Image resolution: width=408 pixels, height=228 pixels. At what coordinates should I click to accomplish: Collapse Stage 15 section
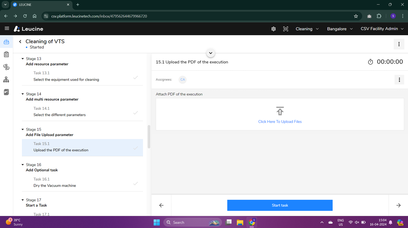point(23,129)
